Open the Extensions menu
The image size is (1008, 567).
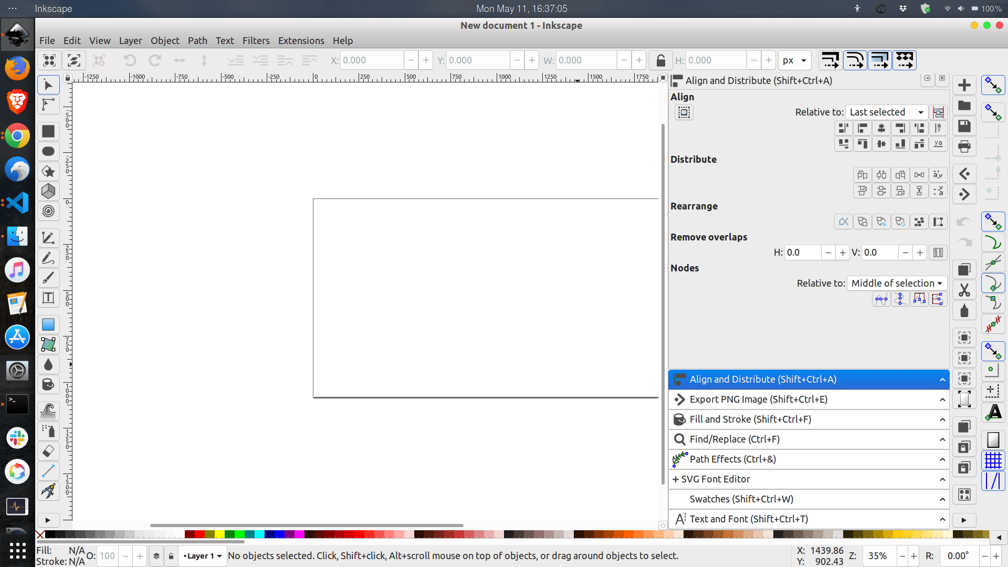pos(301,40)
